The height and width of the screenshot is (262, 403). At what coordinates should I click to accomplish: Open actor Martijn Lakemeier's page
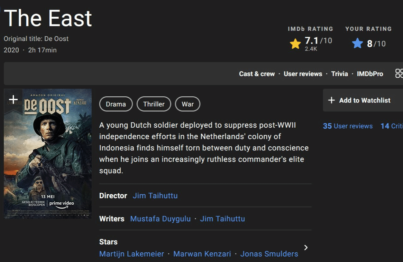pyautogui.click(x=131, y=254)
